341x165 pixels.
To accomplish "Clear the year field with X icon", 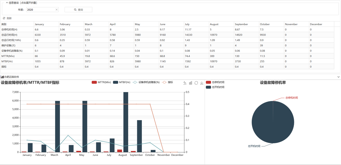I will (x=57, y=10).
